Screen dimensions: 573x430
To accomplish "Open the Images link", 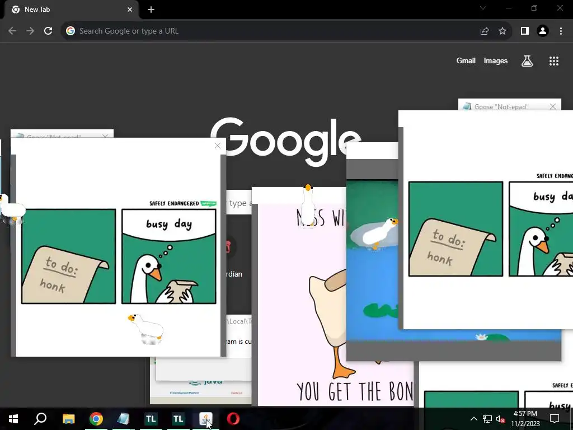I will point(496,60).
